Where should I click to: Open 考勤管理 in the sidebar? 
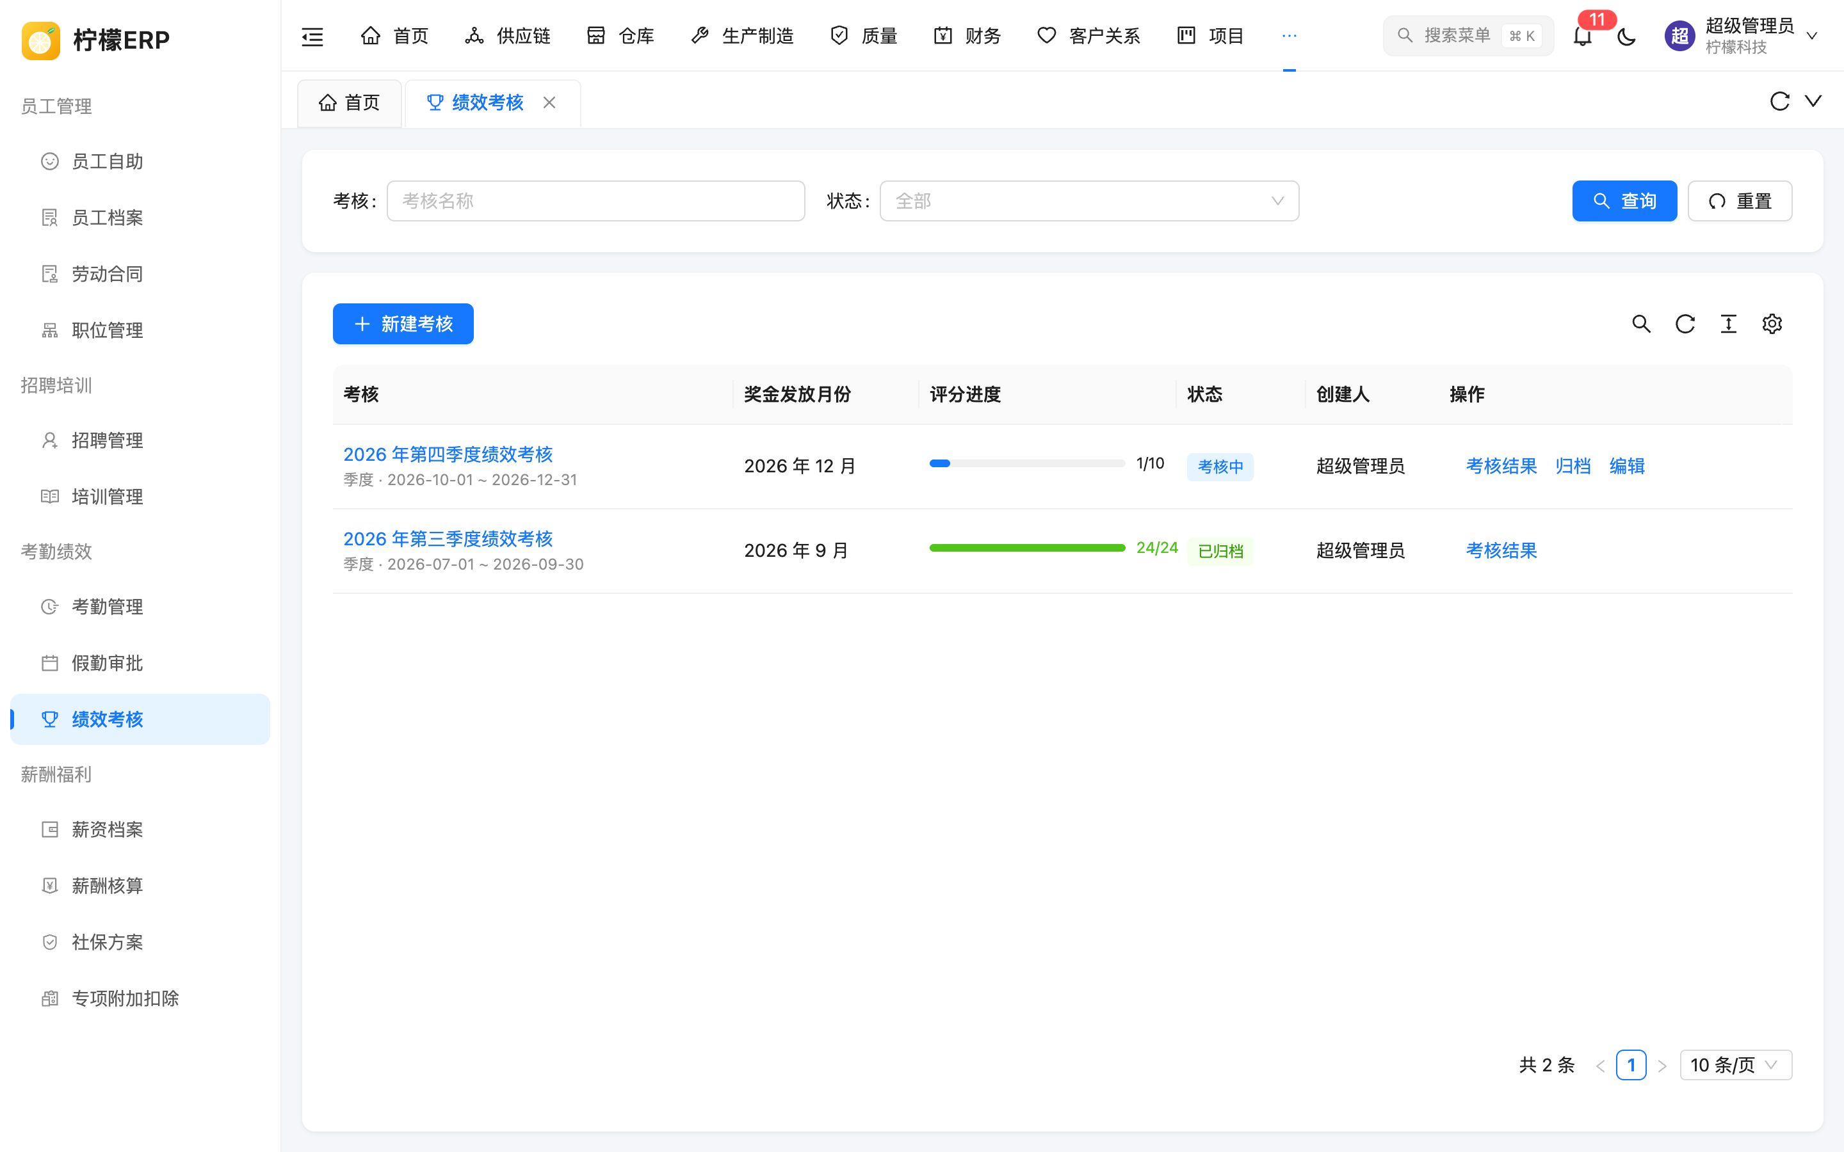click(x=140, y=607)
